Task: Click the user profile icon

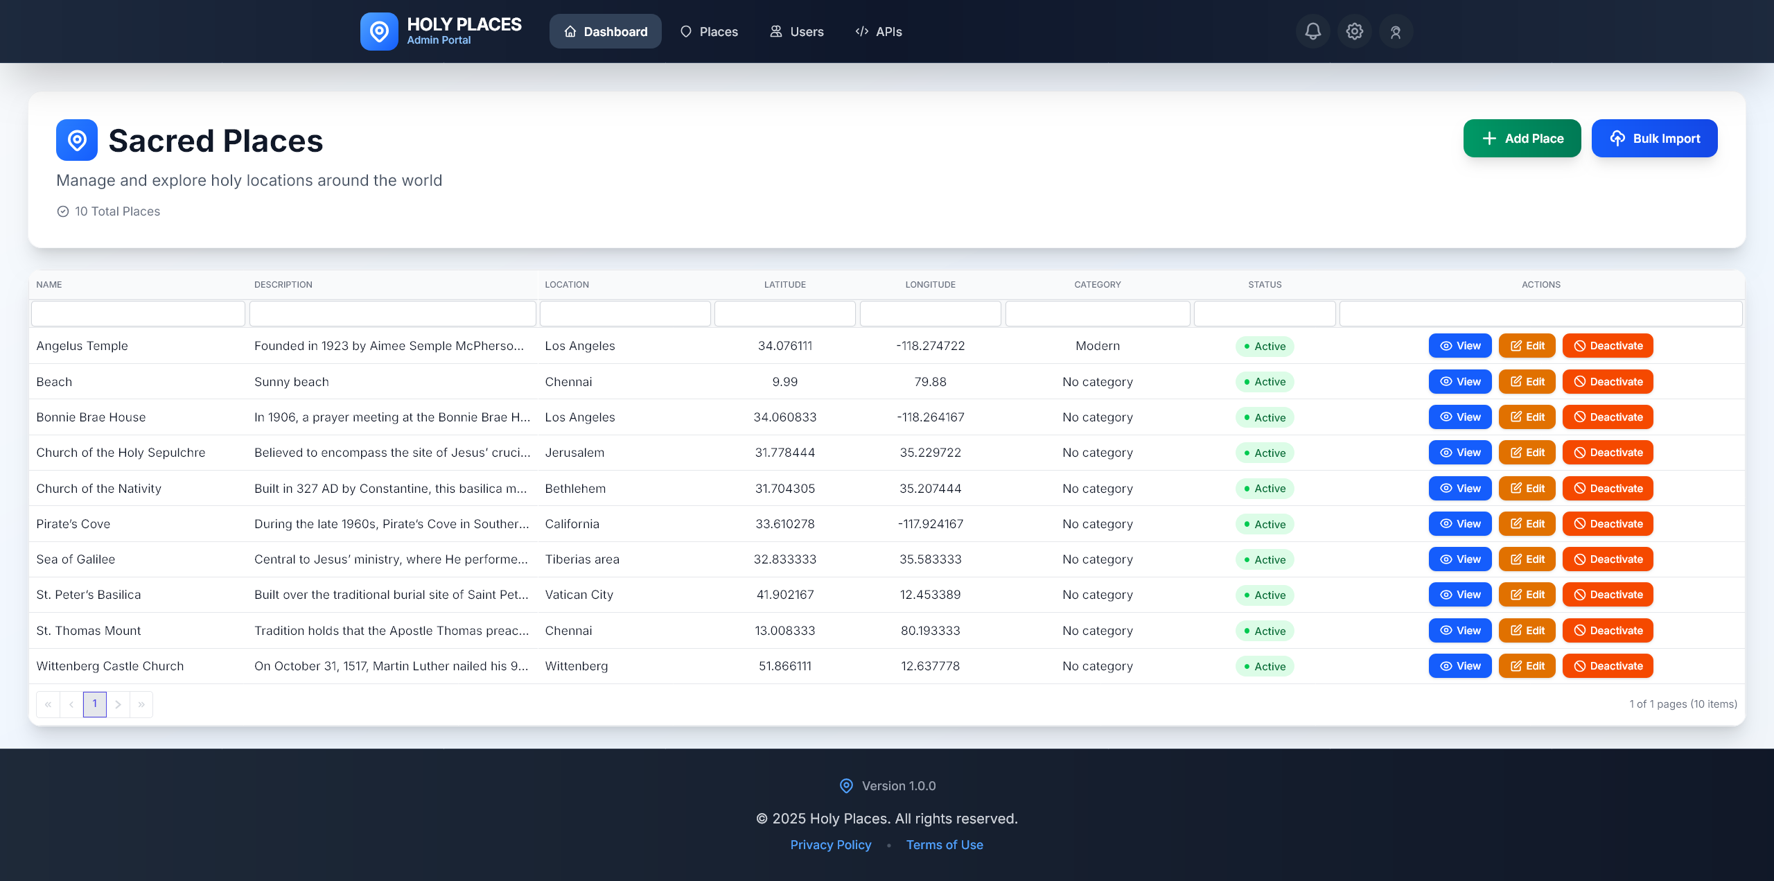Action: 1396,31
